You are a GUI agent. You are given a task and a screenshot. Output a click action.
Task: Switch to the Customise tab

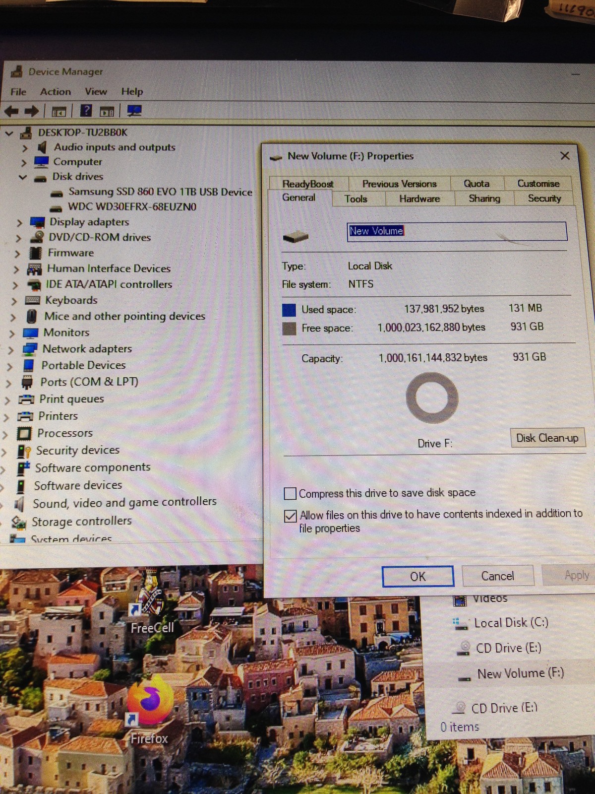tap(538, 184)
